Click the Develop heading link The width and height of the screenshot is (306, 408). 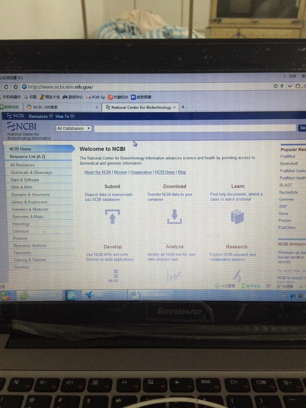click(113, 247)
